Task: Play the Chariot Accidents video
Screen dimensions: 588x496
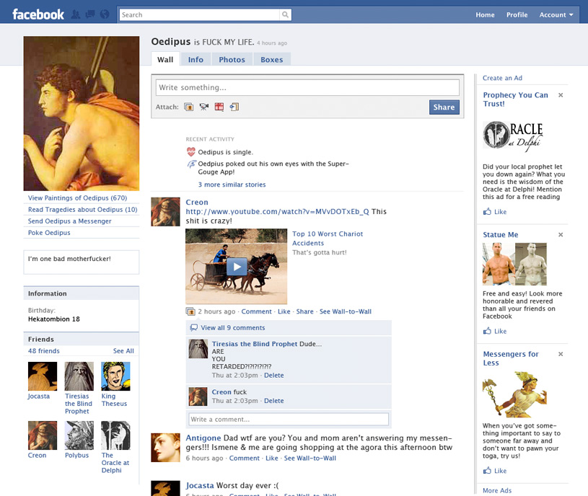Action: pyautogui.click(x=236, y=267)
